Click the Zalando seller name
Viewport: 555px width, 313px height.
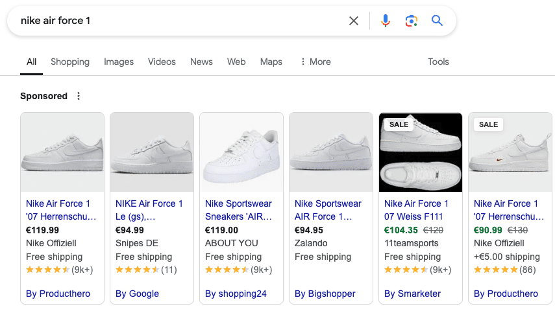[311, 244]
